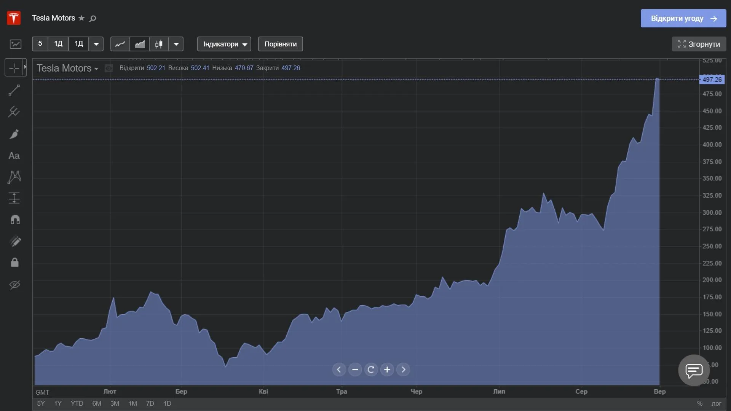Screen dimensions: 731x411
Task: Zoom out the chart with minus
Action: coord(355,370)
